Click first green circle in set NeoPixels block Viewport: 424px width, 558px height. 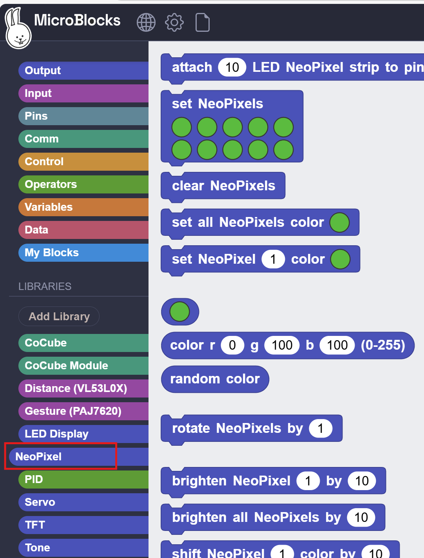181,127
